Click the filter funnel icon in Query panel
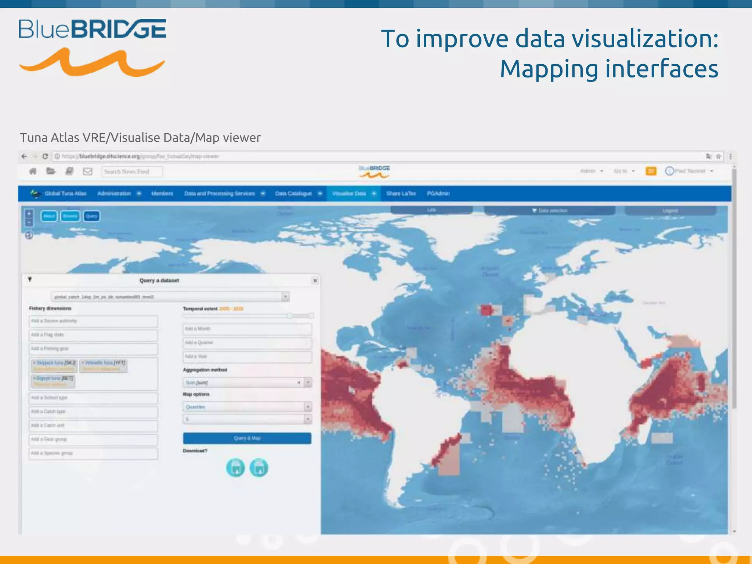Image resolution: width=752 pixels, height=564 pixels. [30, 280]
